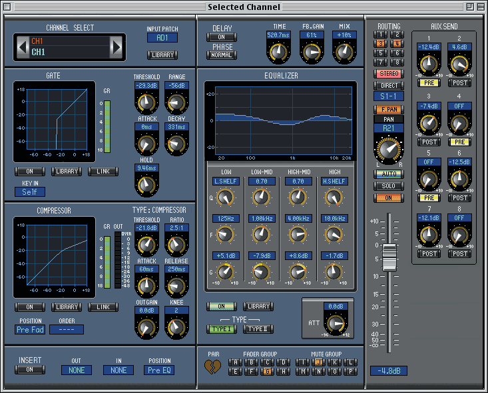This screenshot has height=393, width=488.
Task: Select EQ Type II
Action: (258, 329)
